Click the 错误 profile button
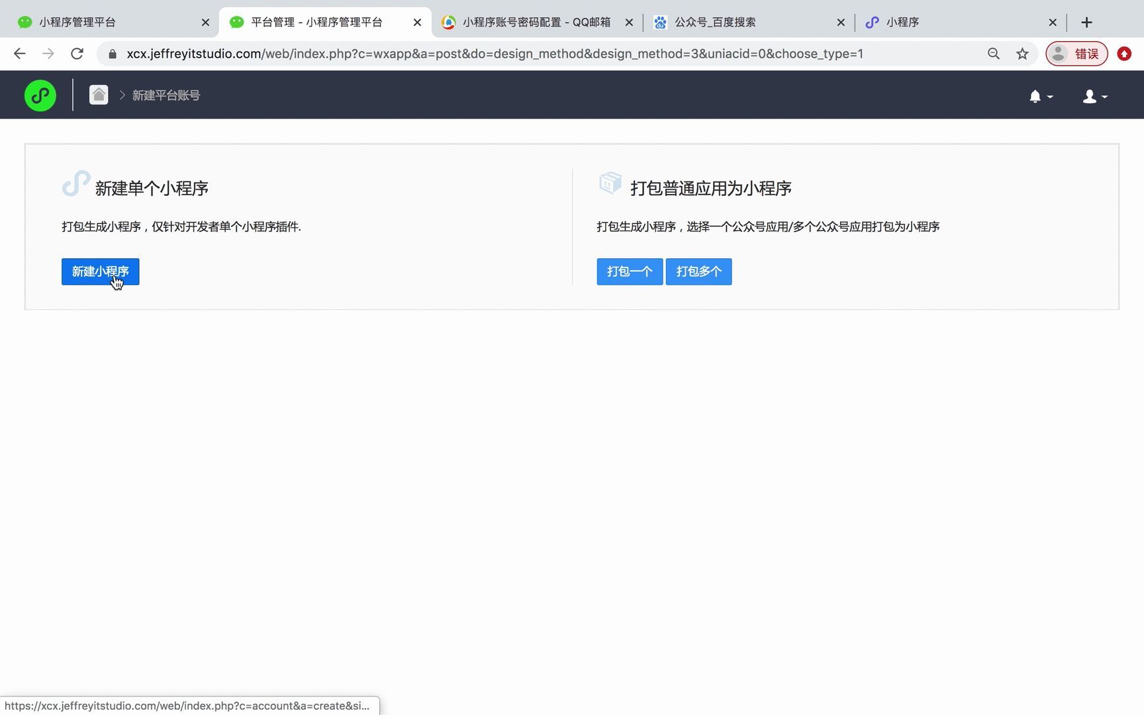The image size is (1144, 715). [x=1076, y=54]
